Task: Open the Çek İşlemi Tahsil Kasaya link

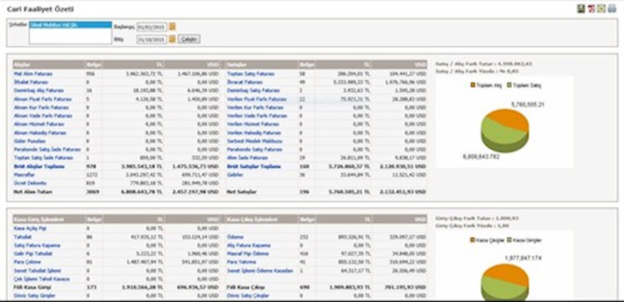Action: [41, 279]
